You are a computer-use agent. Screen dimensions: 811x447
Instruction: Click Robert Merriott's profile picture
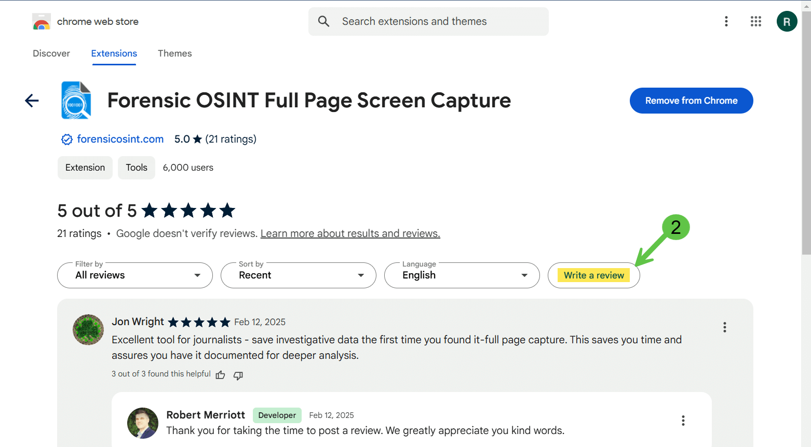pyautogui.click(x=143, y=423)
